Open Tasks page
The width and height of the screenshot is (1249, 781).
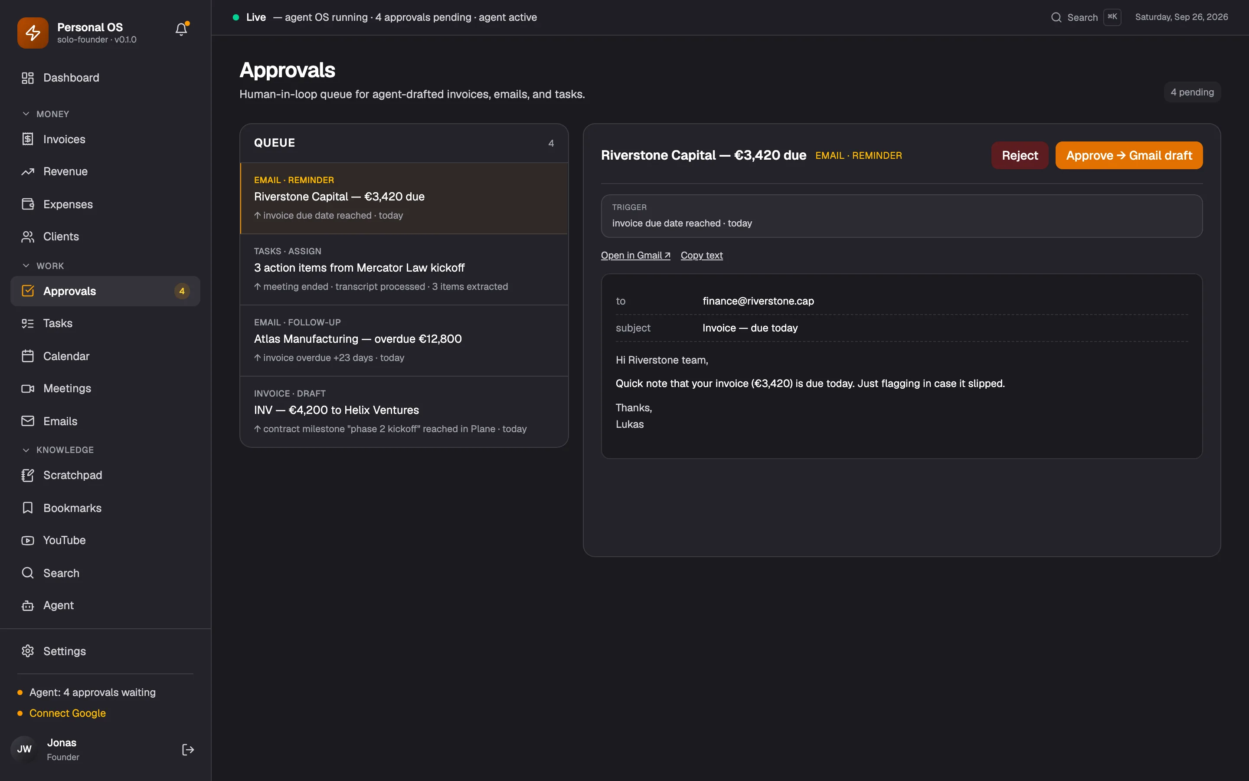(105, 323)
